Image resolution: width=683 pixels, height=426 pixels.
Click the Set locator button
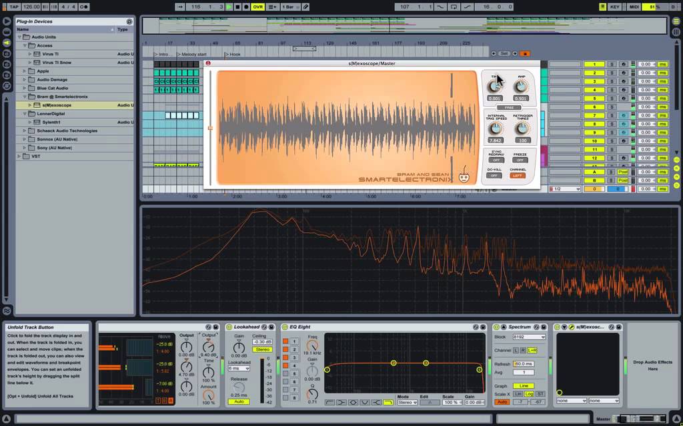(504, 53)
